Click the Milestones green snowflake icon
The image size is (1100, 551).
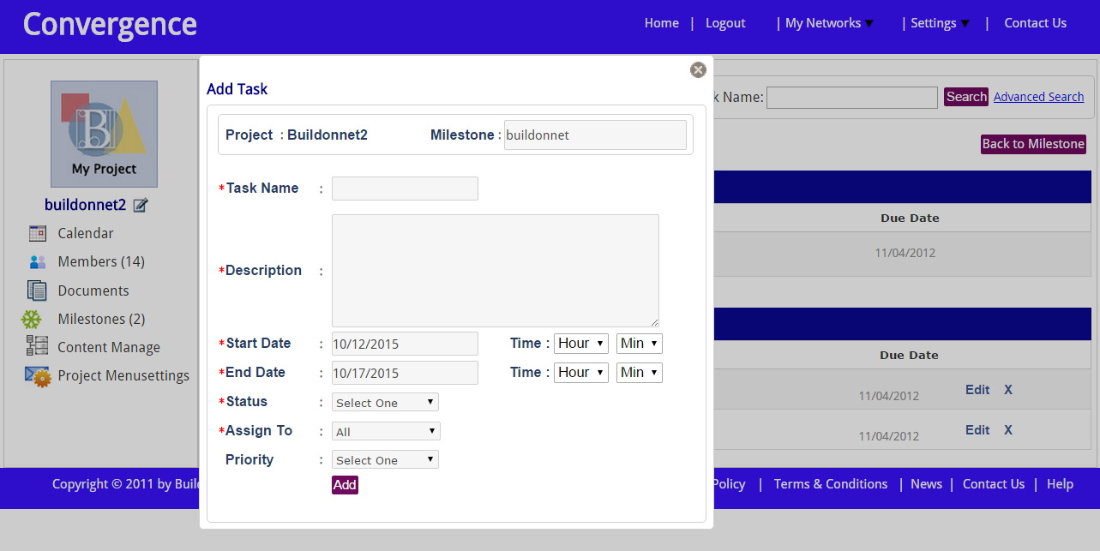pyautogui.click(x=32, y=320)
